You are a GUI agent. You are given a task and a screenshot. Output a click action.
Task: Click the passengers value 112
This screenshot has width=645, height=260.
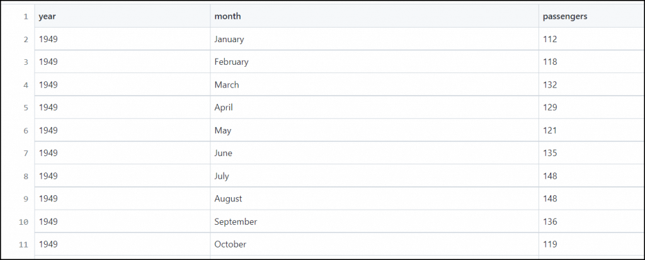click(x=550, y=39)
